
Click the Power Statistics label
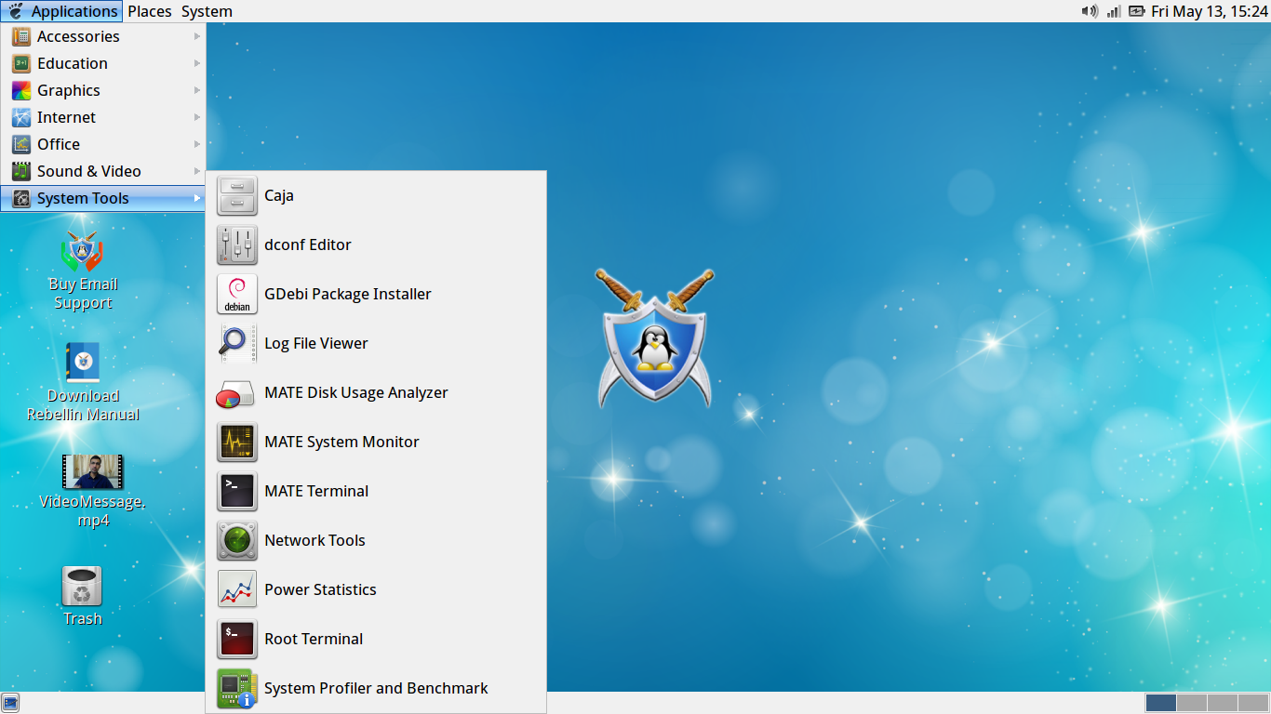[320, 590]
